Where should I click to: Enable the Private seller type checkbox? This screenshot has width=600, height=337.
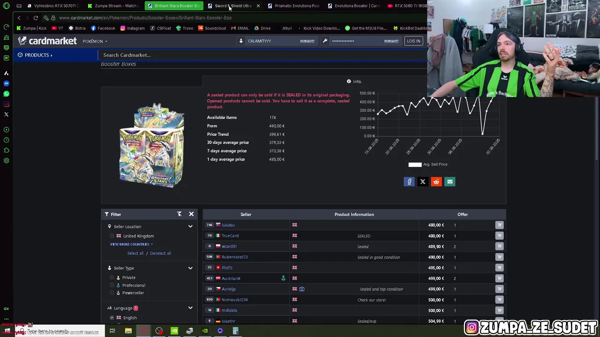(112, 278)
